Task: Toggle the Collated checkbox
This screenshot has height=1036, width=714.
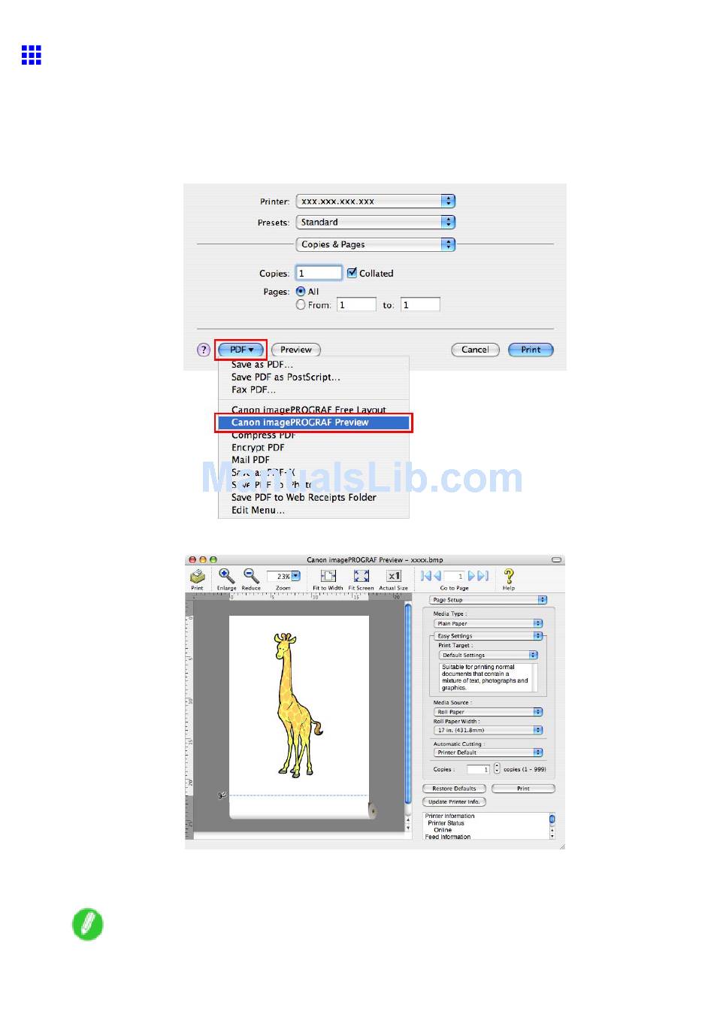Action: tap(352, 273)
